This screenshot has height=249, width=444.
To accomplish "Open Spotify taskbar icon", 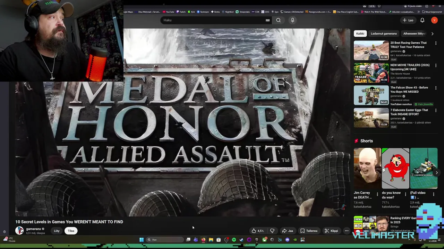I will 234,240.
